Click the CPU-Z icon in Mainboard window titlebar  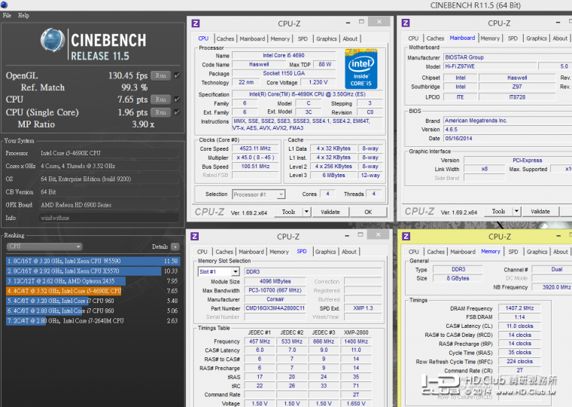point(406,24)
